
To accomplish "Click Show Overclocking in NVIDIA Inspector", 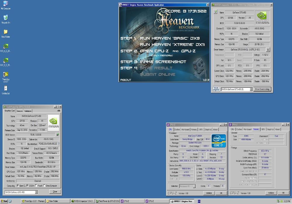I will tap(262, 89).
